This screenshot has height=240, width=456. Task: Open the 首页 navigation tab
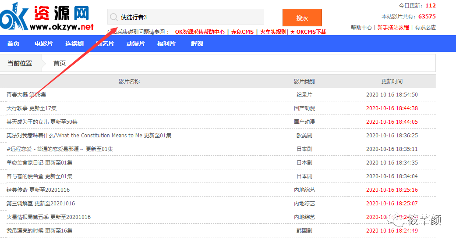tap(13, 43)
